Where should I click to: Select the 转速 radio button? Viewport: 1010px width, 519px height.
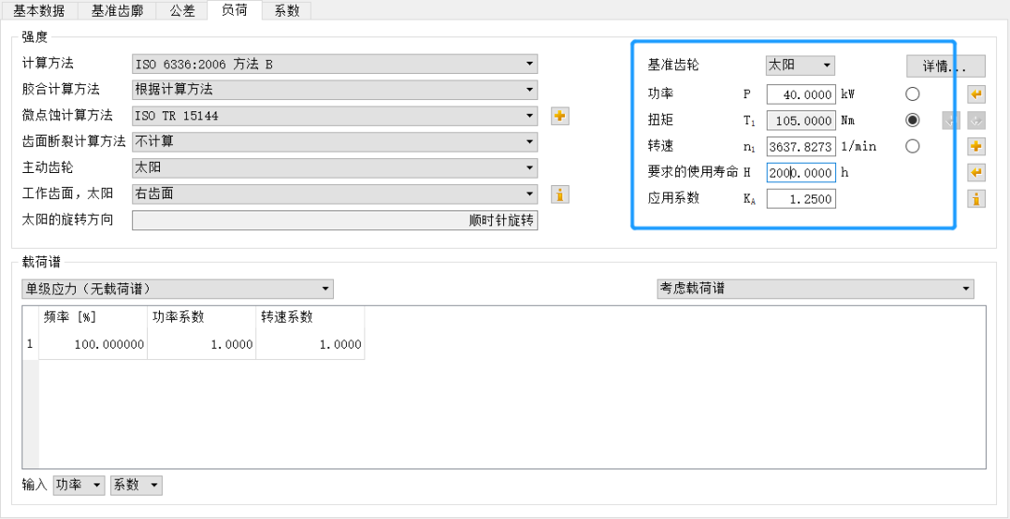click(912, 147)
